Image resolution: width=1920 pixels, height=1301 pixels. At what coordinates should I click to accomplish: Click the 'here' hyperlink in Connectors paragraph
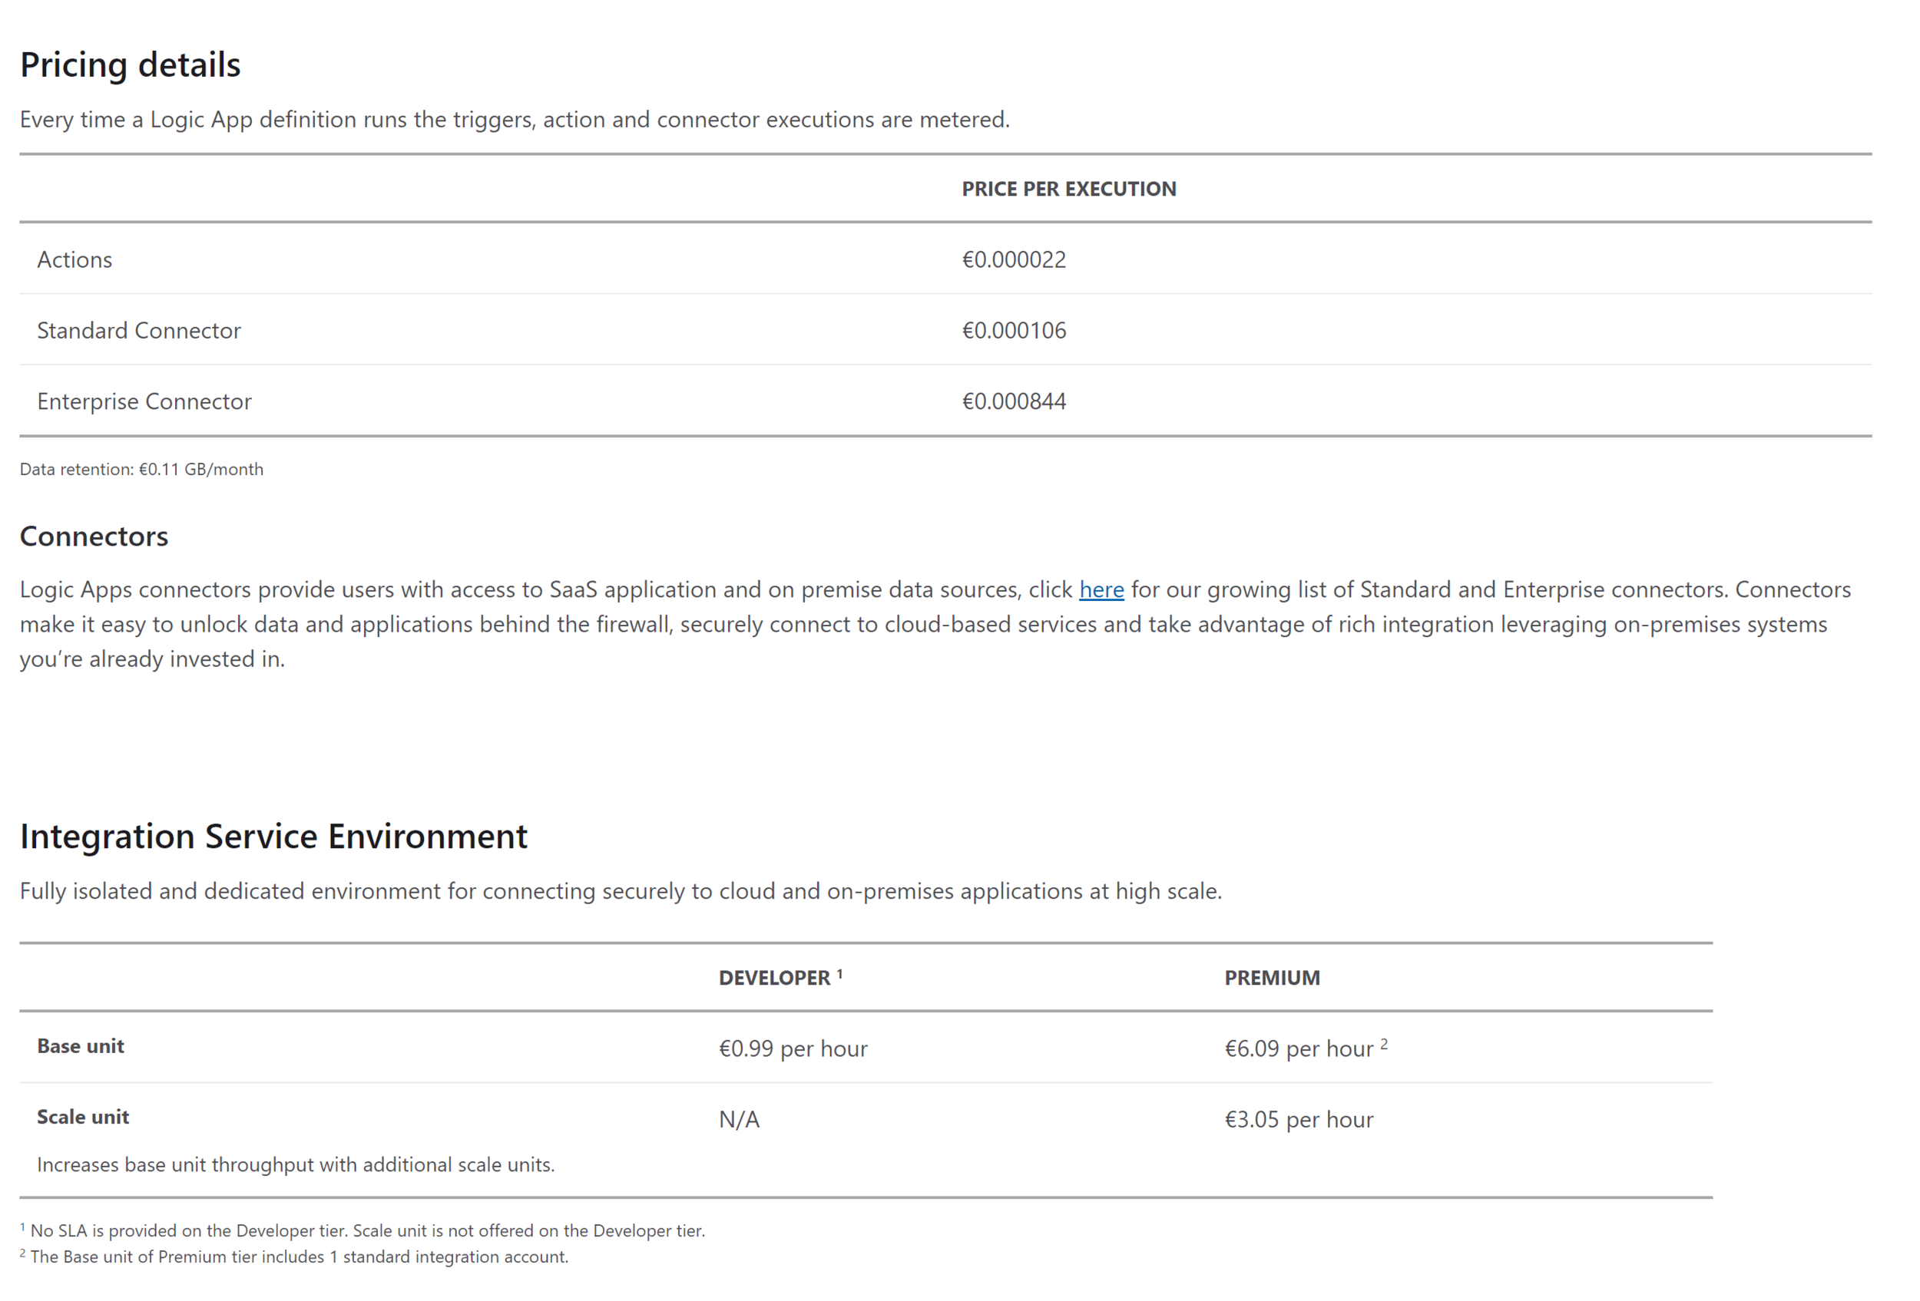1101,589
